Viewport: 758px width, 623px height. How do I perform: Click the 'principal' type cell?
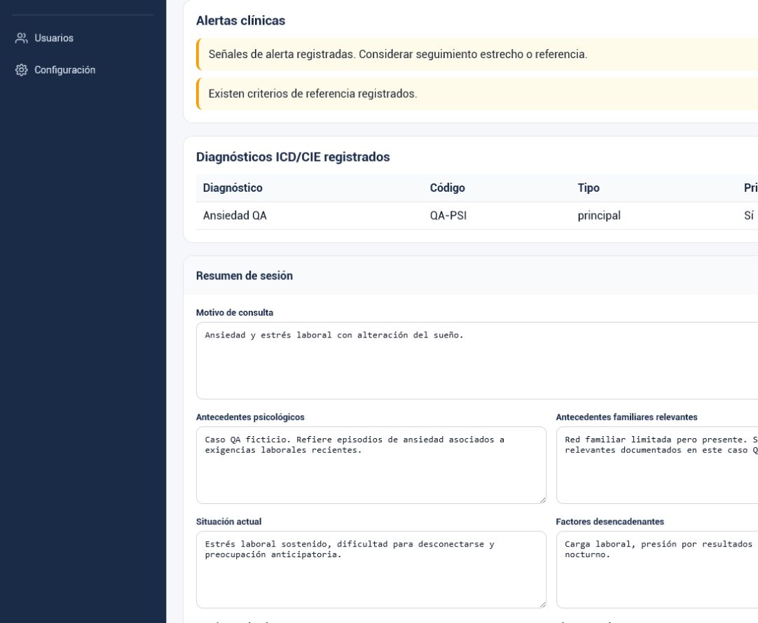pos(599,216)
